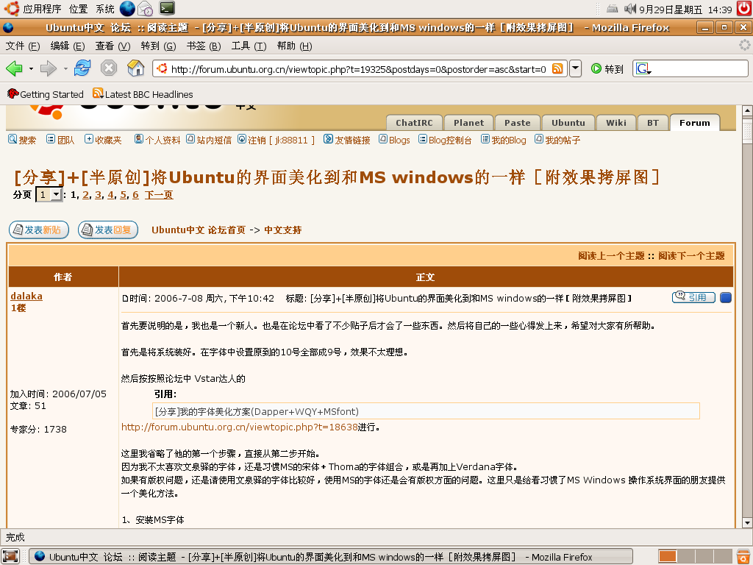Open the 文件 (F) menu

click(23, 46)
